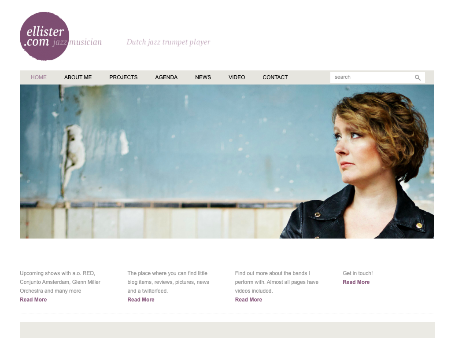Click the 'Find out more about the bands' text
The image size is (451, 338).
[x=272, y=273]
